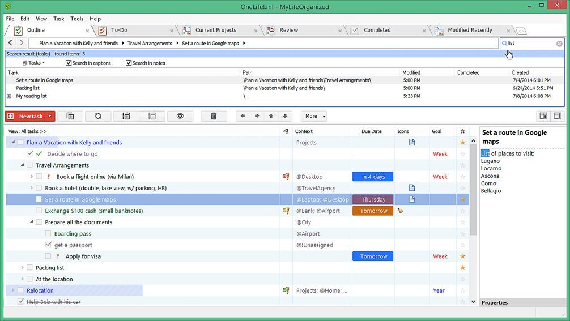Expand the Packing list branch
570x321 pixels.
click(22, 268)
